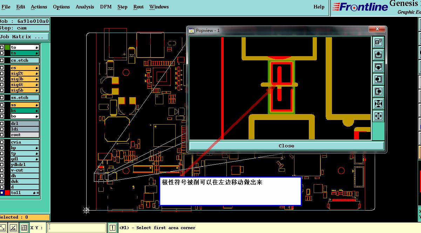This screenshot has width=421, height=233.
Task: Click the angle measurement icon in bottom bar
Action: (13, 228)
